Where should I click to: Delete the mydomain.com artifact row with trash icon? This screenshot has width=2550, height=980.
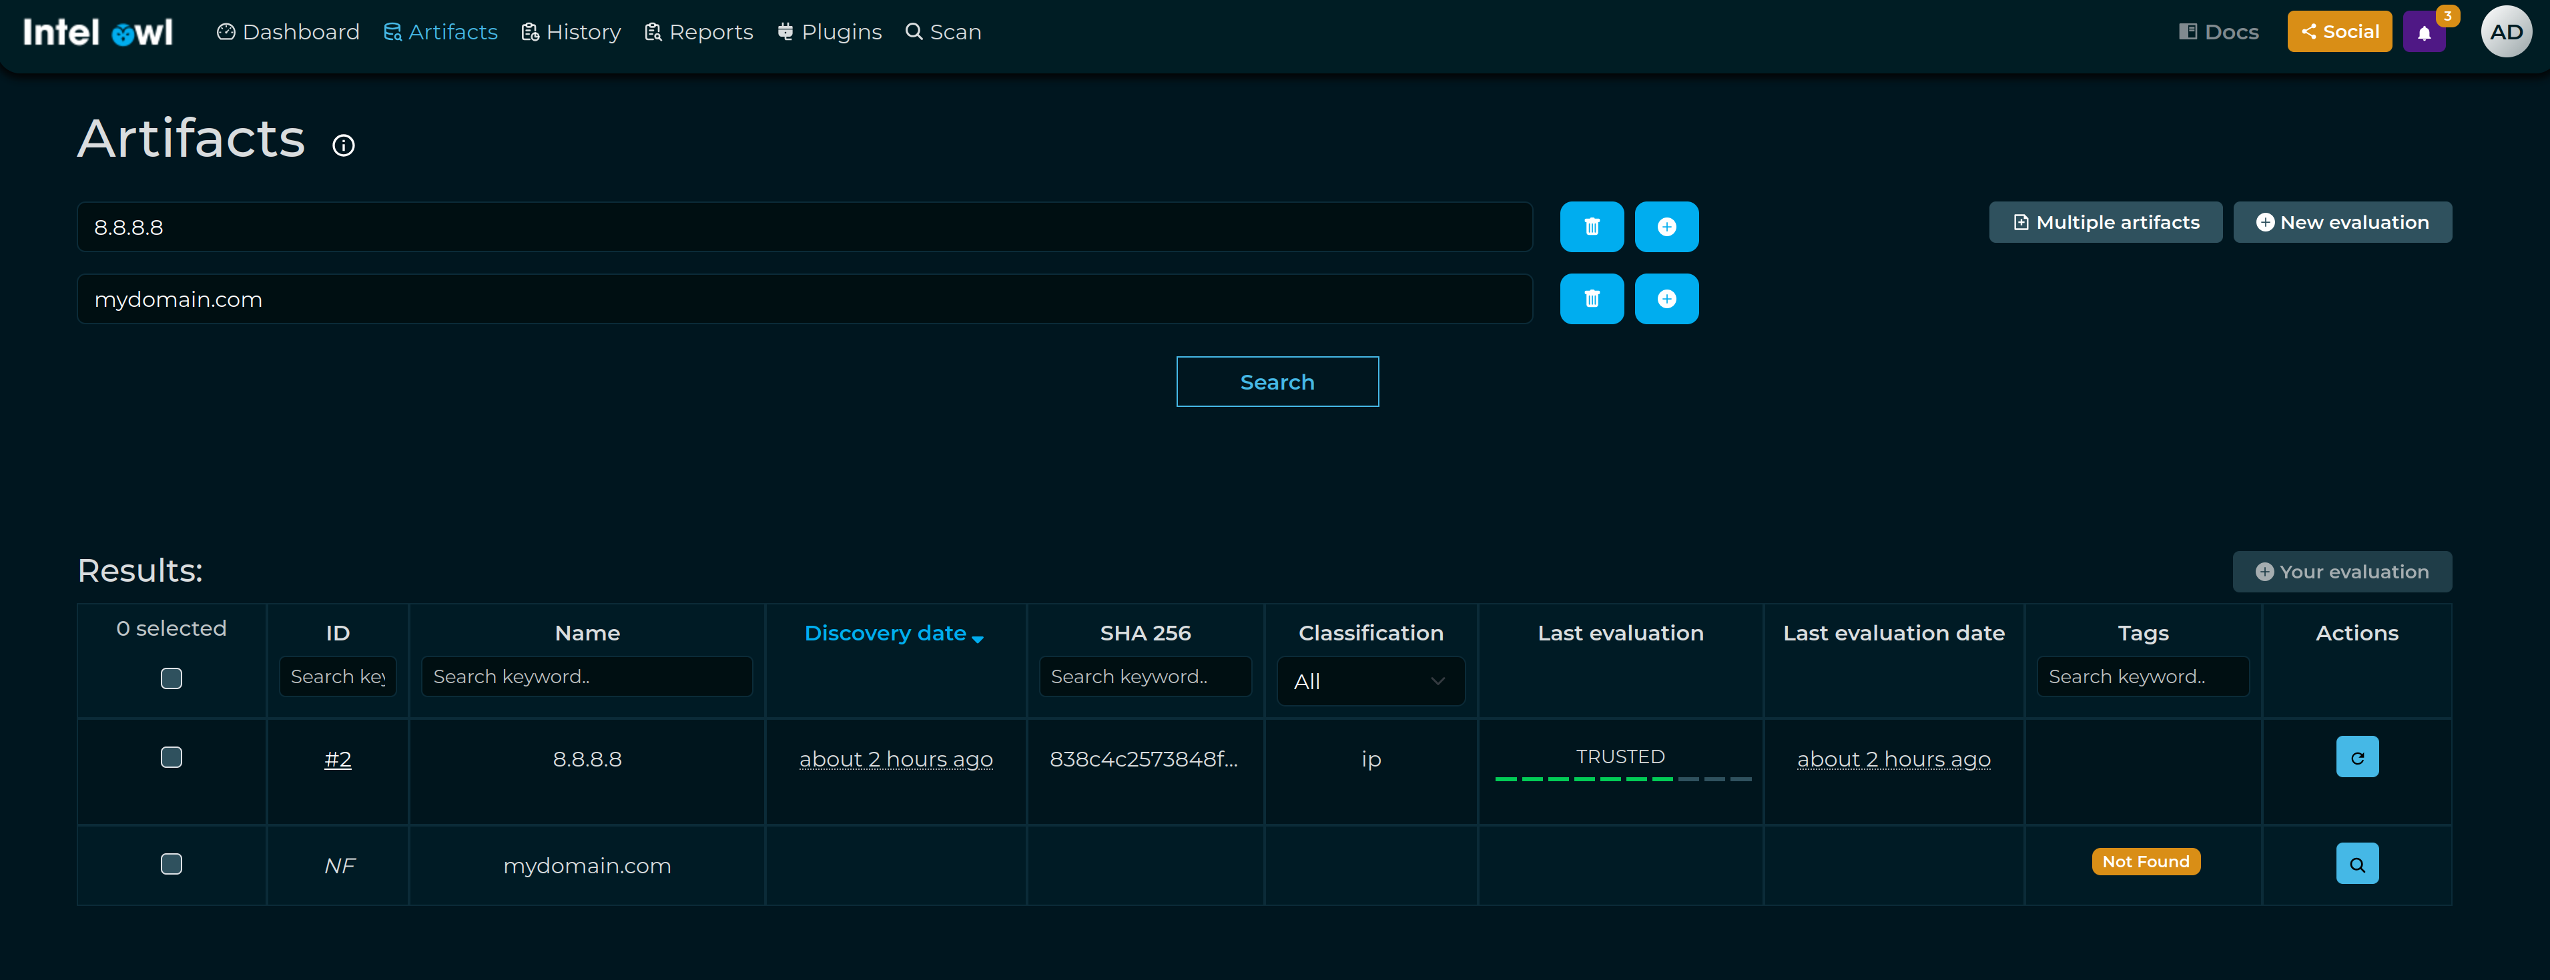[x=1592, y=299]
